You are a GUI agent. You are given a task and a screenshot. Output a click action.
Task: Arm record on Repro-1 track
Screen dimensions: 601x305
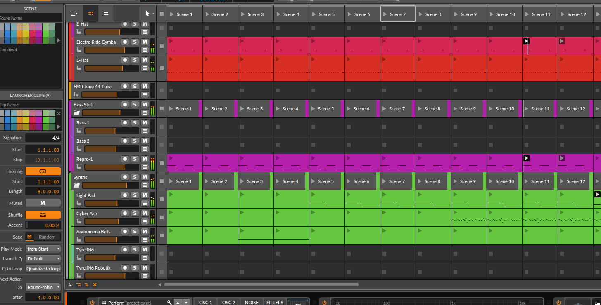(x=125, y=159)
